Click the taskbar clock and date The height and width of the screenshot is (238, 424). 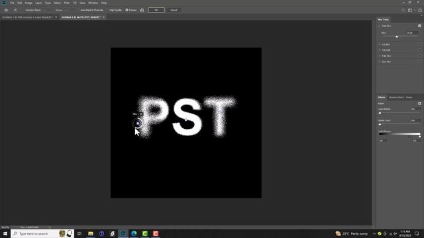[405, 233]
